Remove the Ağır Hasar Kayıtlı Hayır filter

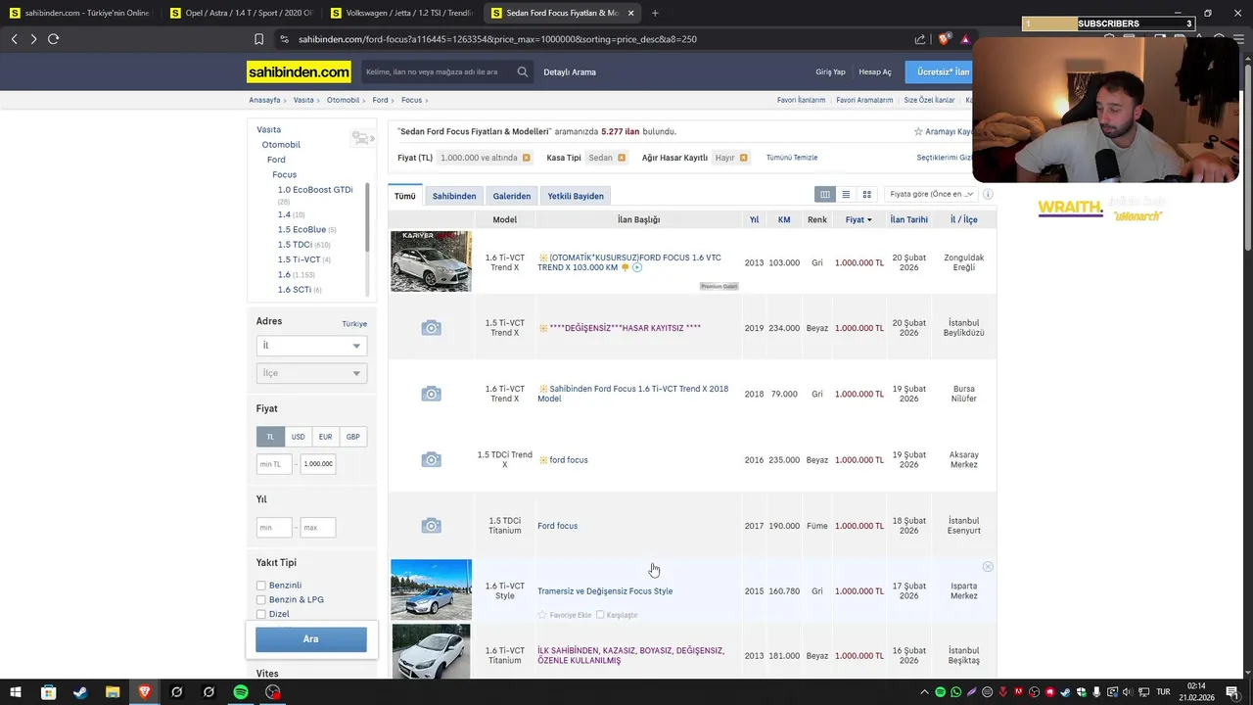click(x=743, y=158)
